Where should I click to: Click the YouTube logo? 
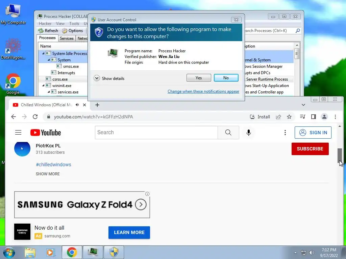pos(46,133)
